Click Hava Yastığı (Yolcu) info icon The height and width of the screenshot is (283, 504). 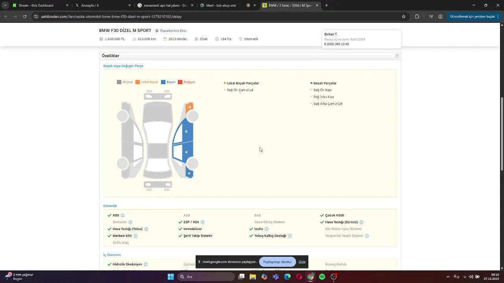(146, 229)
